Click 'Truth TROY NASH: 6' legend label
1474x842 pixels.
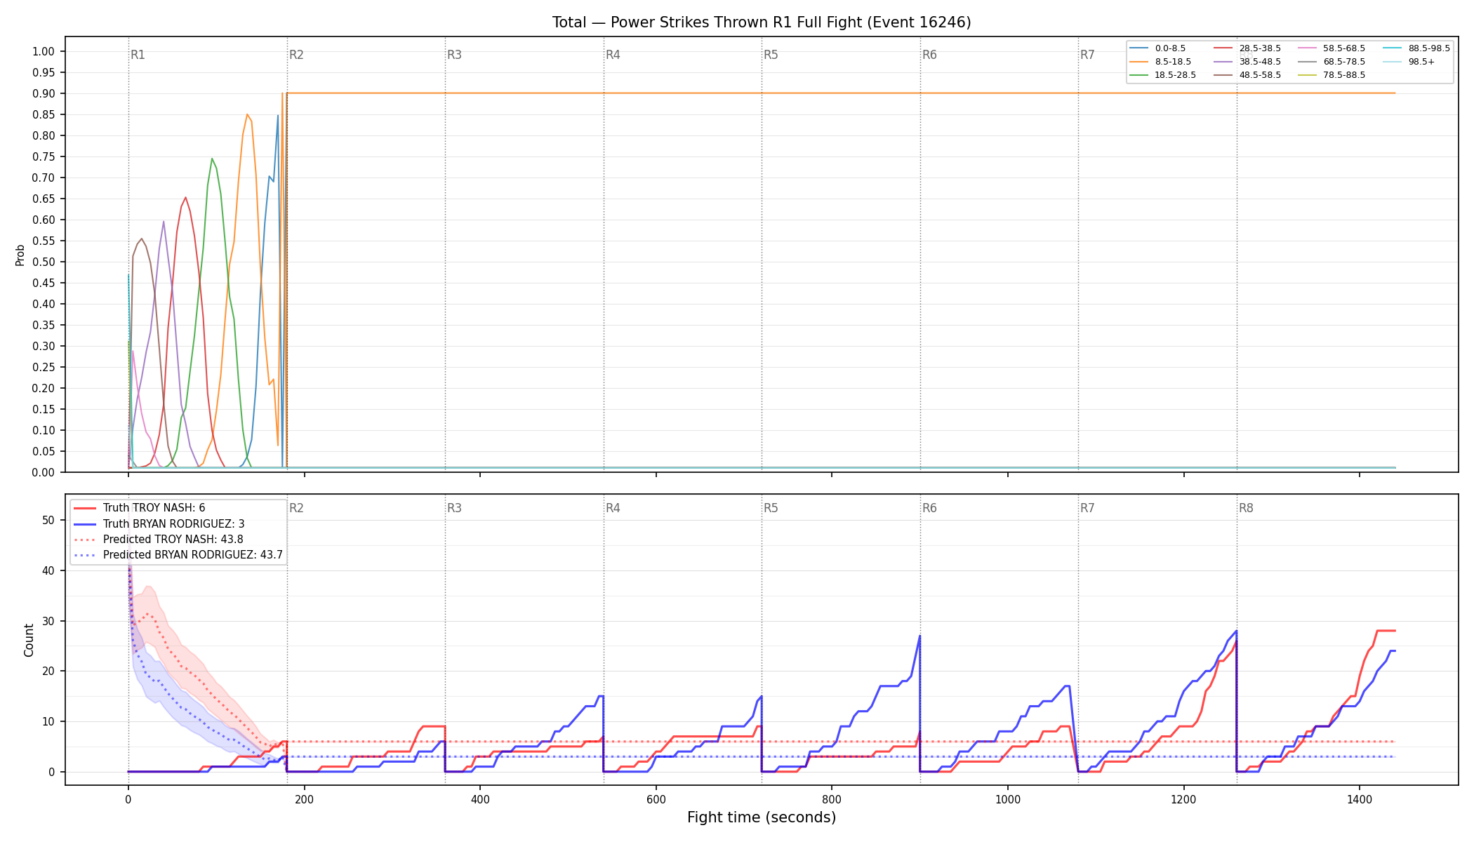point(154,508)
